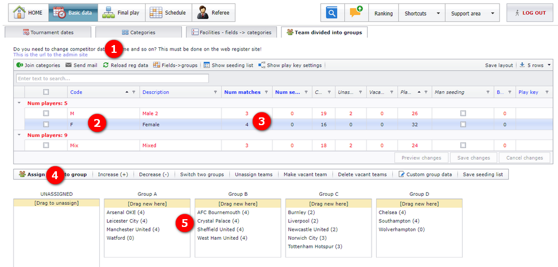Image resolution: width=558 pixels, height=267 pixels.
Task: Open Fields->groups from toolbar
Action: click(175, 65)
